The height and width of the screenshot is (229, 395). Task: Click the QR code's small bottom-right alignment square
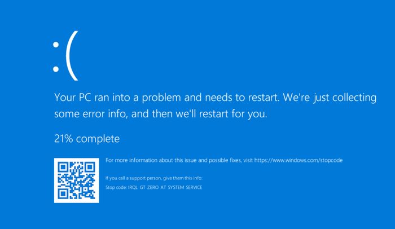tap(86, 190)
